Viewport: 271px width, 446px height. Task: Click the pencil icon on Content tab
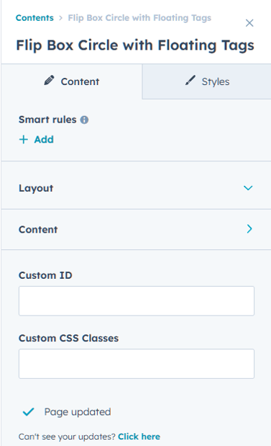coord(49,81)
